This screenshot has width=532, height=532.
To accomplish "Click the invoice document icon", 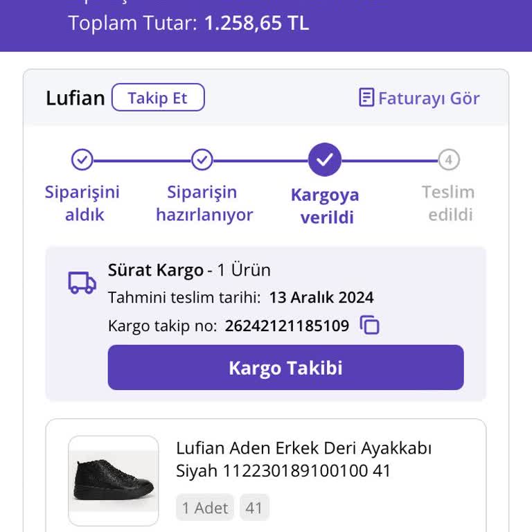I will (366, 98).
